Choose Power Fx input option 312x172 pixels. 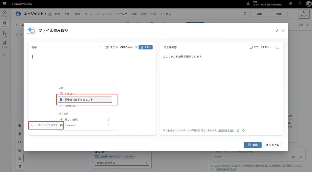click(x=85, y=106)
